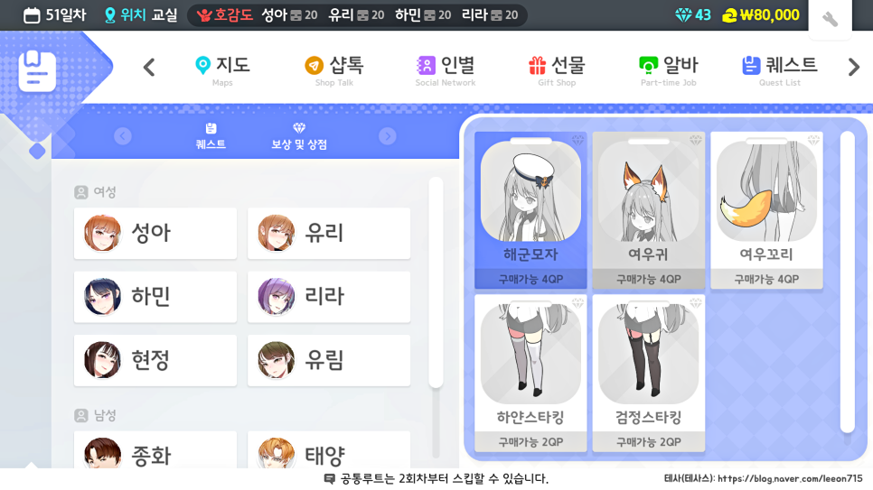The height and width of the screenshot is (490, 873).
Task: Select the 여우귀 fox ears item
Action: [649, 210]
